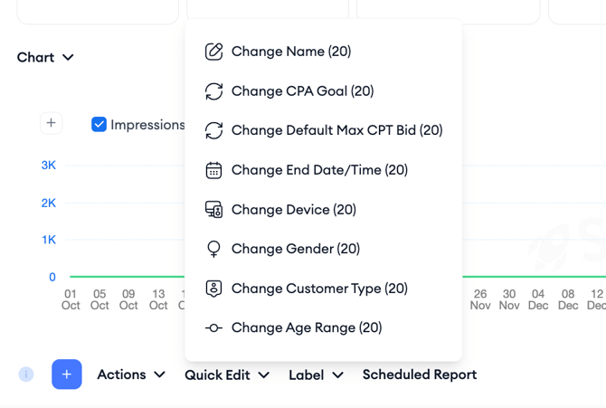Select Change End Date/Time (20) option

[319, 170]
